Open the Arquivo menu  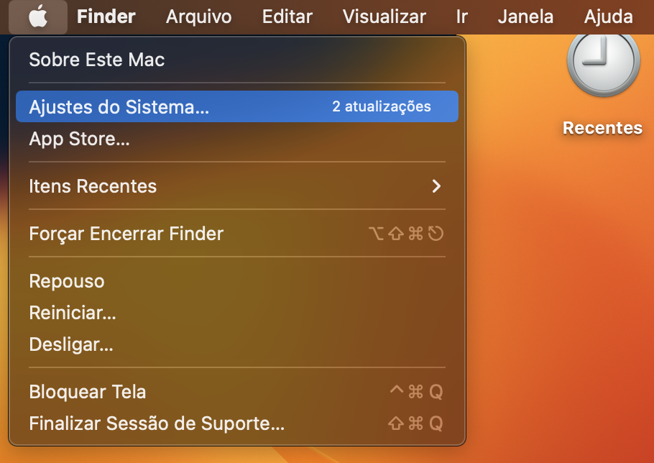point(198,17)
